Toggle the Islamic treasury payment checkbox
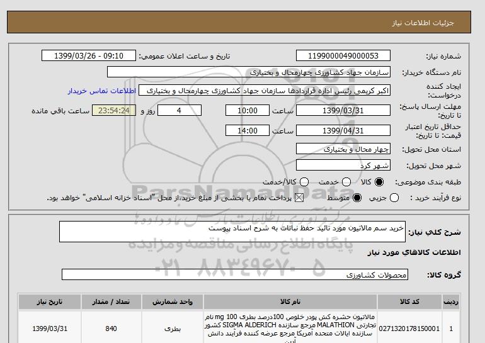 tap(299, 198)
